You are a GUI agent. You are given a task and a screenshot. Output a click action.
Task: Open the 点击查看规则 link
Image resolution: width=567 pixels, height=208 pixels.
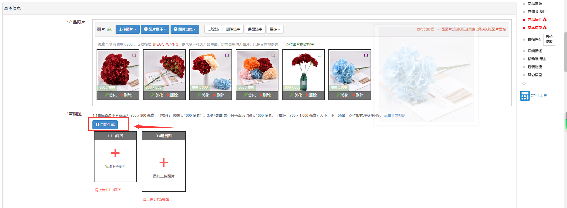click(x=395, y=116)
